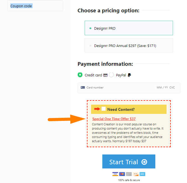Open the Special One Time Offer $37 link

click(114, 119)
